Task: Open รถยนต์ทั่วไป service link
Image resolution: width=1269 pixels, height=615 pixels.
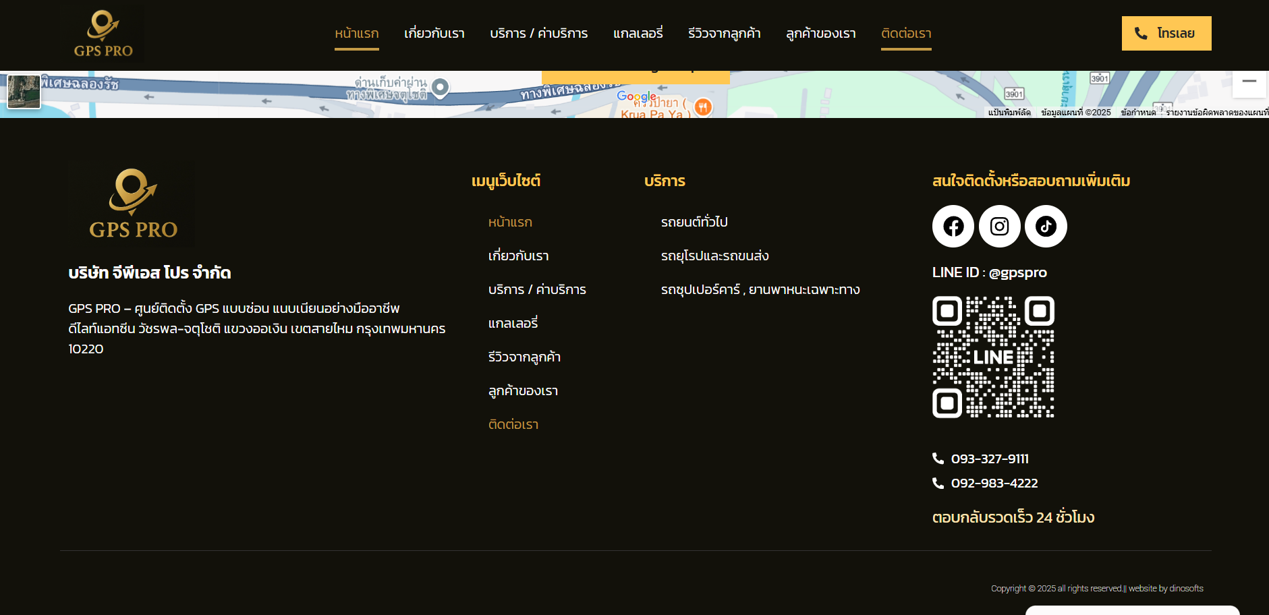Action: pos(694,223)
